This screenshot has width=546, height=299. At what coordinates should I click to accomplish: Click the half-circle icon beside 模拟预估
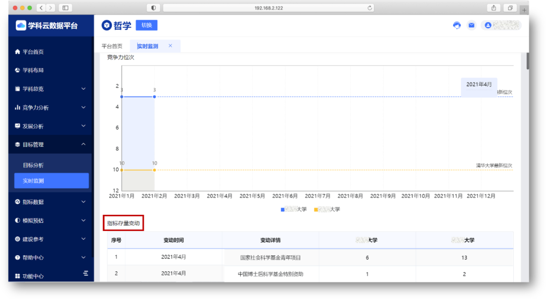[17, 220]
